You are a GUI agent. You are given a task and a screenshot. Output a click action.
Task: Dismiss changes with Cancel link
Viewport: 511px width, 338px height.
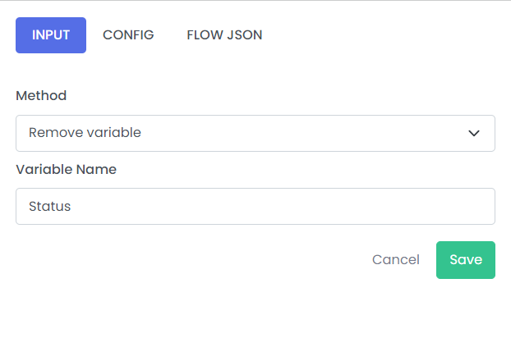point(396,260)
